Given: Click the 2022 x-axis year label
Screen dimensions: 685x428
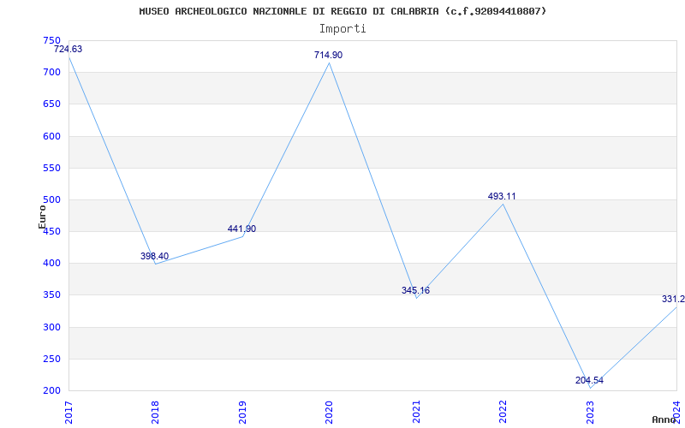Looking at the screenshot, I should click(503, 411).
